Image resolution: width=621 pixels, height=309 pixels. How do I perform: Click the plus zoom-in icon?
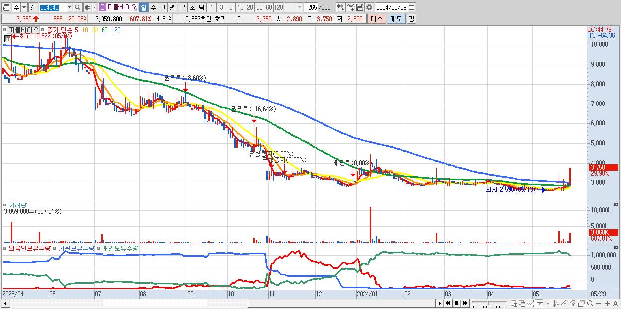pos(607,303)
